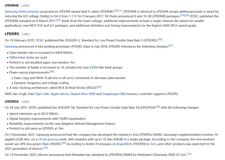The image size is (225, 160).
Task: Open citation [31] after Dimensity 9000 5G SoC
Action: click(189, 154)
